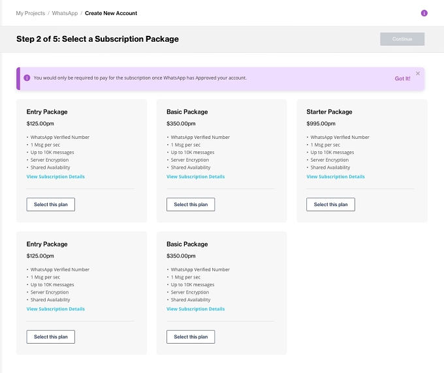View subscription details for first-row Basic Package
The height and width of the screenshot is (373, 444).
pos(195,177)
